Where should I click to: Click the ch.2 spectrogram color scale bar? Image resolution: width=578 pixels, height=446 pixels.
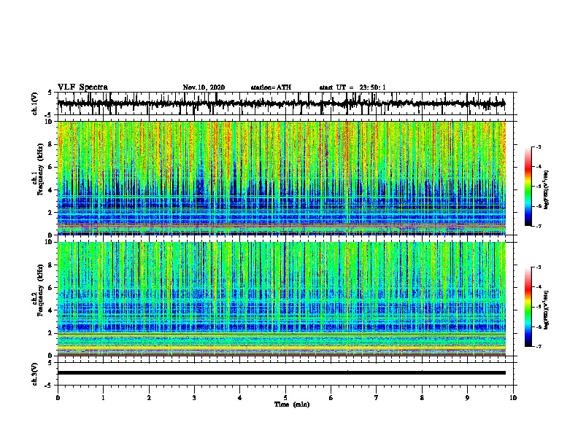(528, 307)
